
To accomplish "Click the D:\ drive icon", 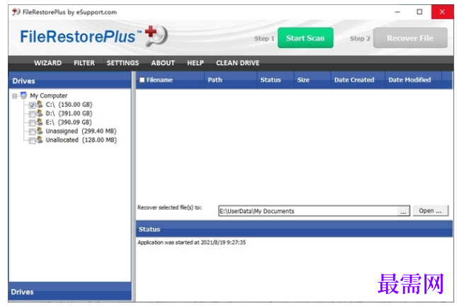I will click(x=40, y=113).
